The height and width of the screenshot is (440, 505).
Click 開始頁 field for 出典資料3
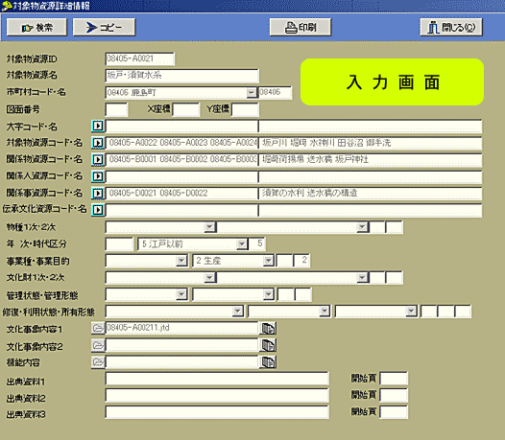pyautogui.click(x=394, y=412)
